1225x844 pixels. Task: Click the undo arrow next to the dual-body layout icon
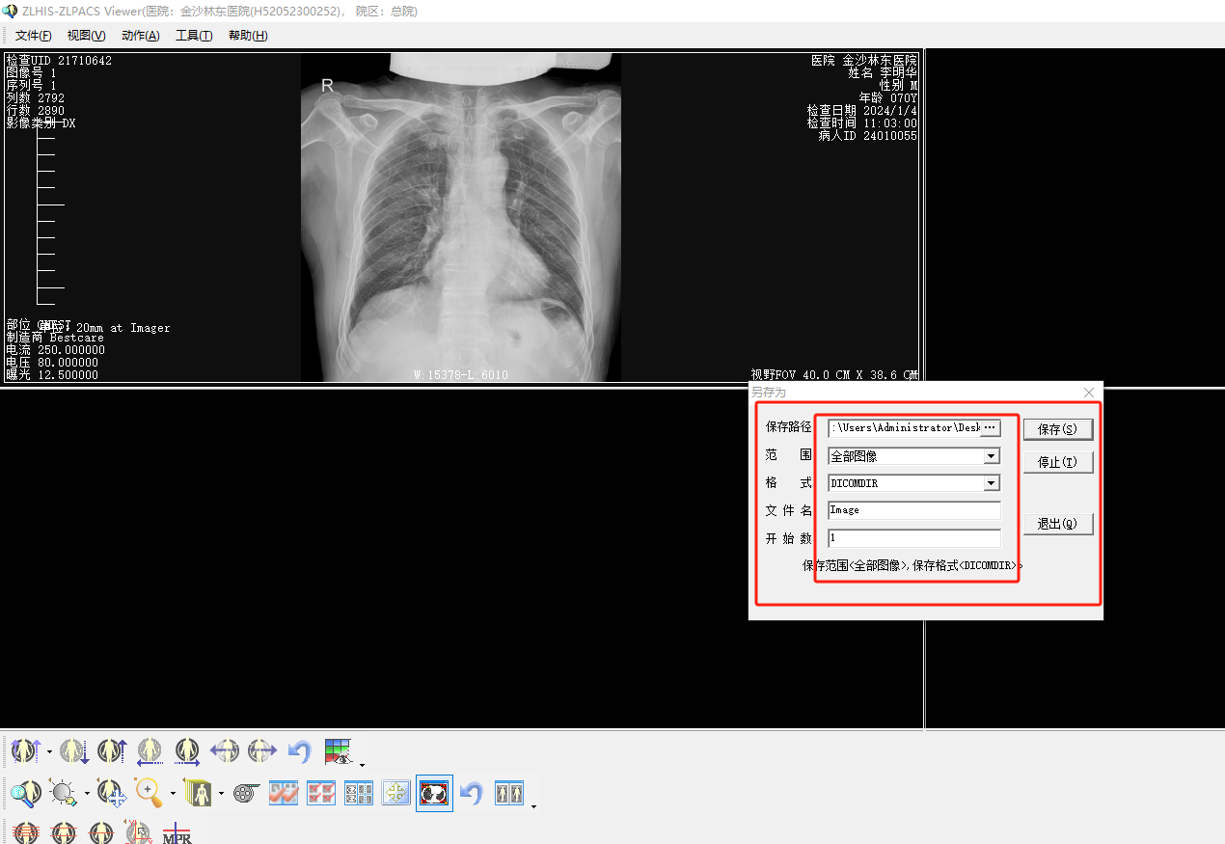(x=471, y=794)
